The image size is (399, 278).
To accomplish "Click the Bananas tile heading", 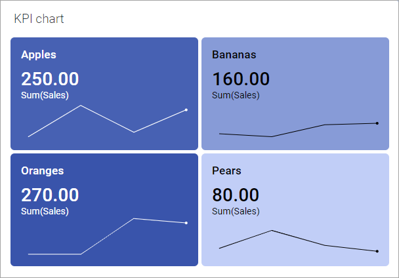I will point(234,54).
